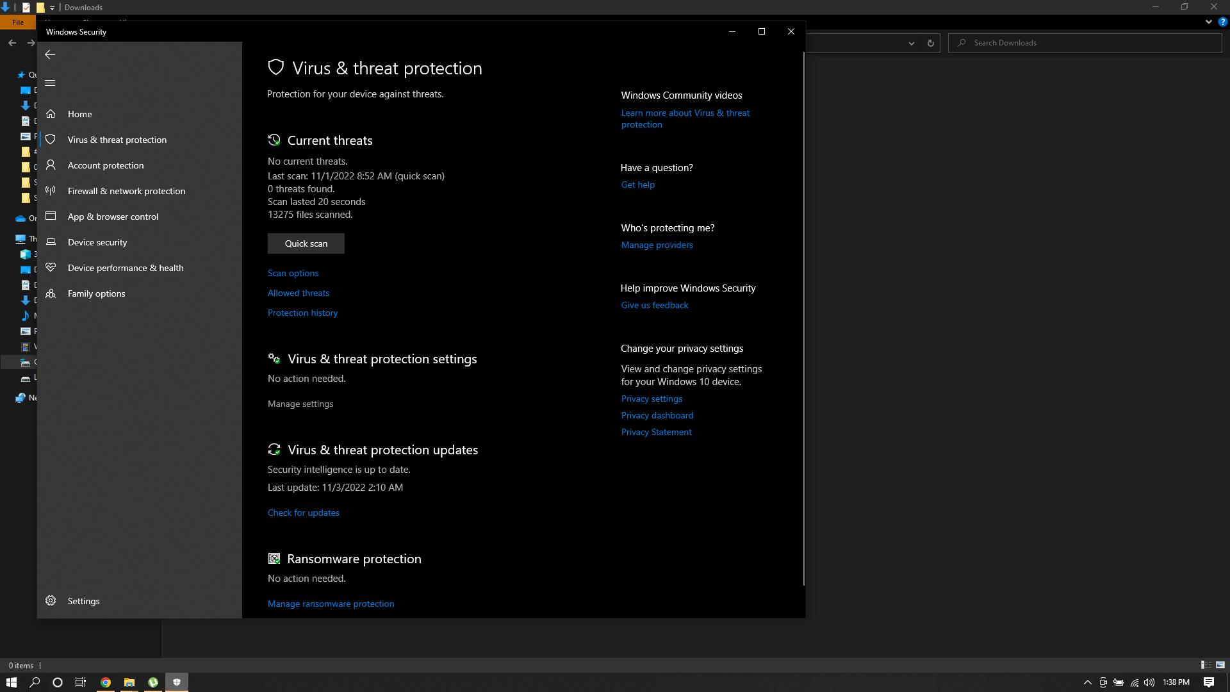Open Settings via the gear icon
The width and height of the screenshot is (1230, 692).
click(x=51, y=600)
